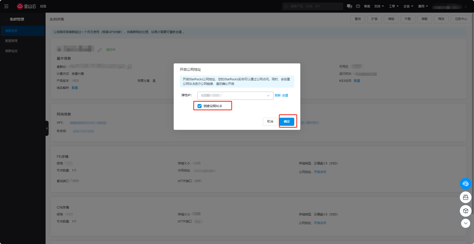Viewport: 474px width, 244px height.
Task: Click the 网络信息 section heading
Action: pyautogui.click(x=64, y=114)
